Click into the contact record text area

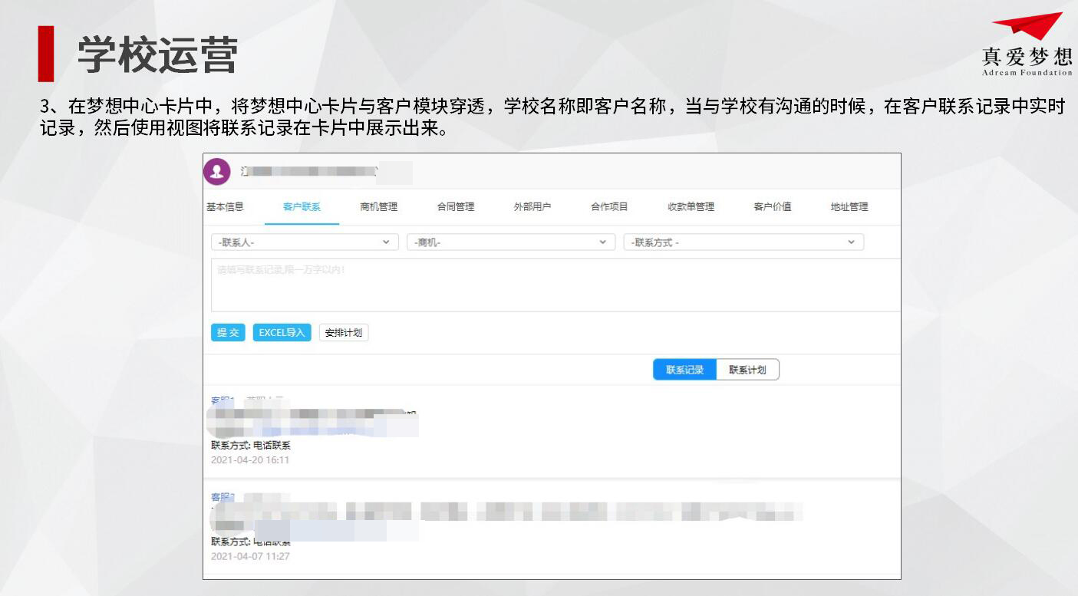555,285
